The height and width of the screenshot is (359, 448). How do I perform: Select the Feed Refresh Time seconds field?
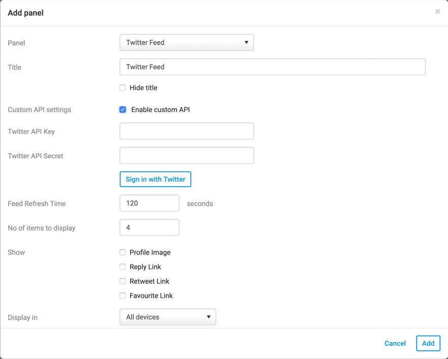(149, 203)
